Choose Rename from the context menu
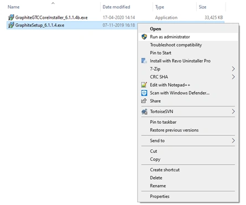Screen dimensions: 246x205 click(188, 186)
